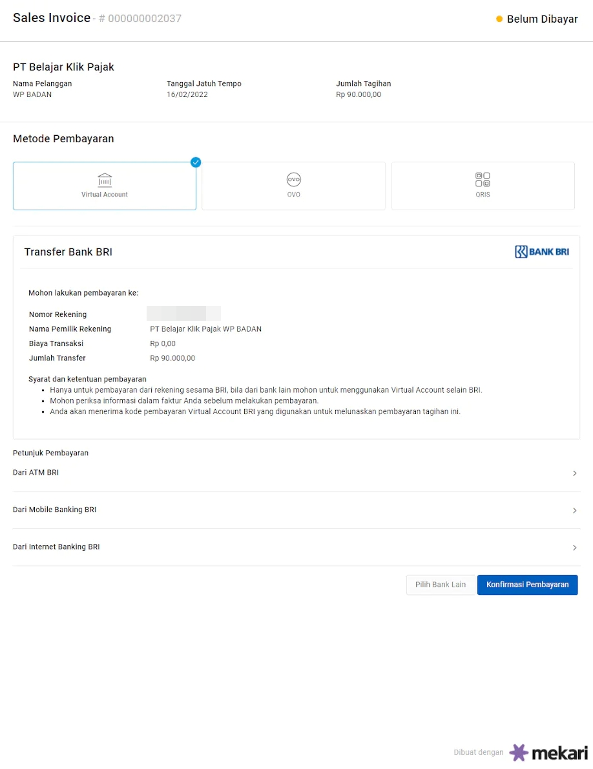Open the Dari Mobile Banking BRI row label

coord(55,510)
